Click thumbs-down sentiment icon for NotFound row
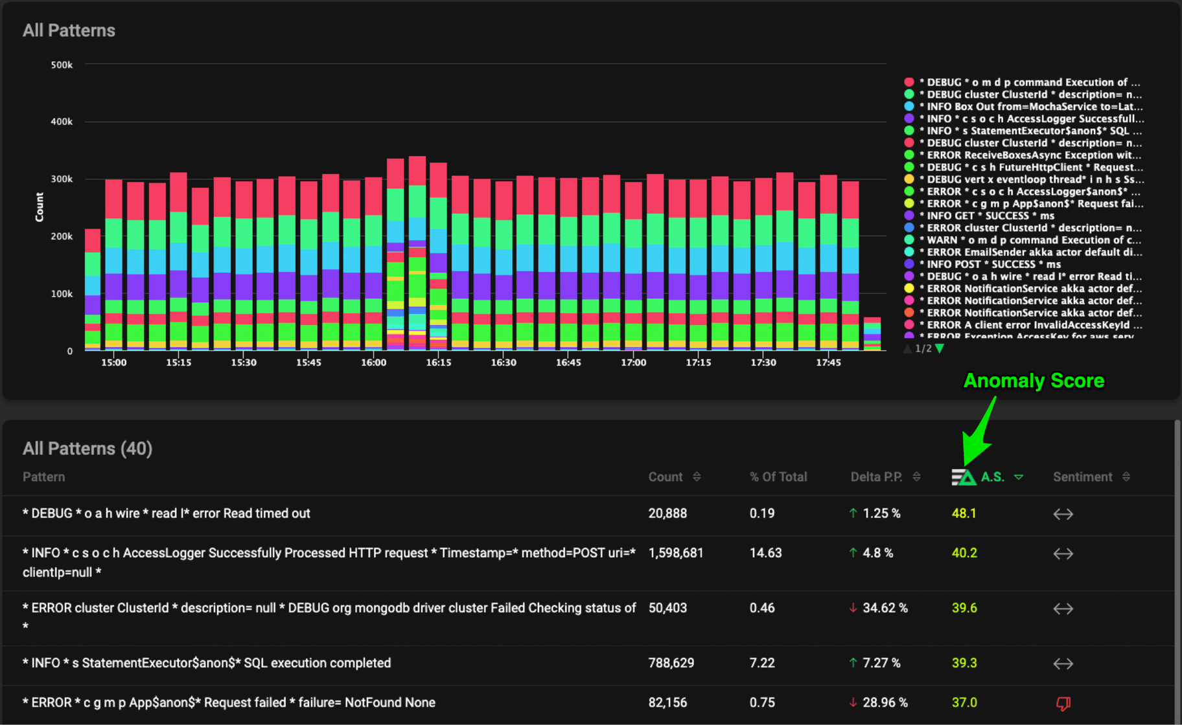This screenshot has width=1182, height=725. pyautogui.click(x=1063, y=703)
